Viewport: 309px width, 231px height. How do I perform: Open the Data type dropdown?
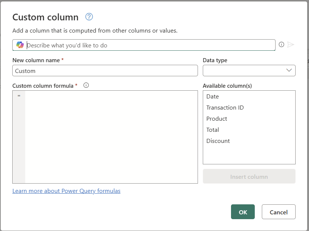[249, 70]
